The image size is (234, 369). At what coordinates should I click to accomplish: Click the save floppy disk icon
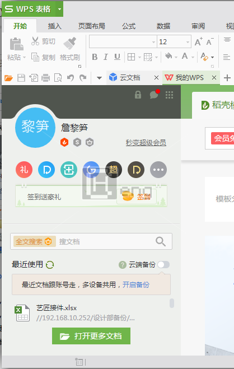pos(21,78)
